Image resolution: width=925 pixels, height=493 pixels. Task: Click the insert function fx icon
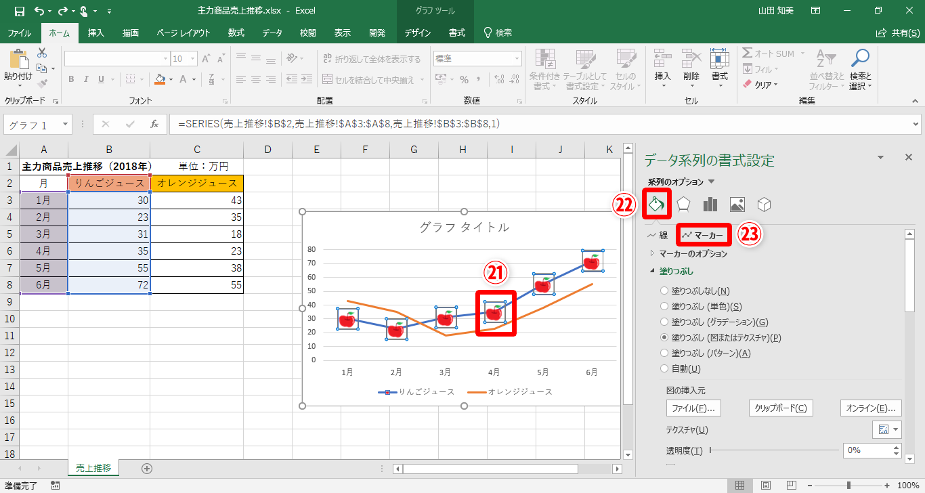(154, 124)
